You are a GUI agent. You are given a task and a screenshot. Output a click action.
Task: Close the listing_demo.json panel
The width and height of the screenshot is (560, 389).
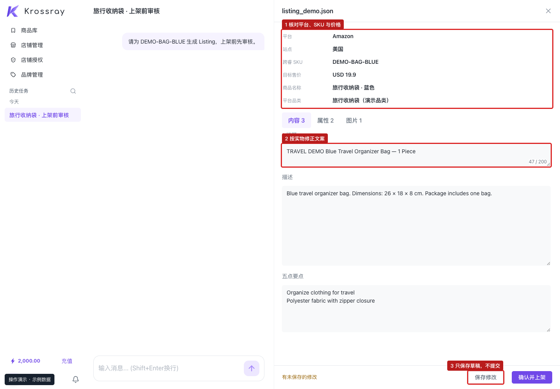(548, 11)
